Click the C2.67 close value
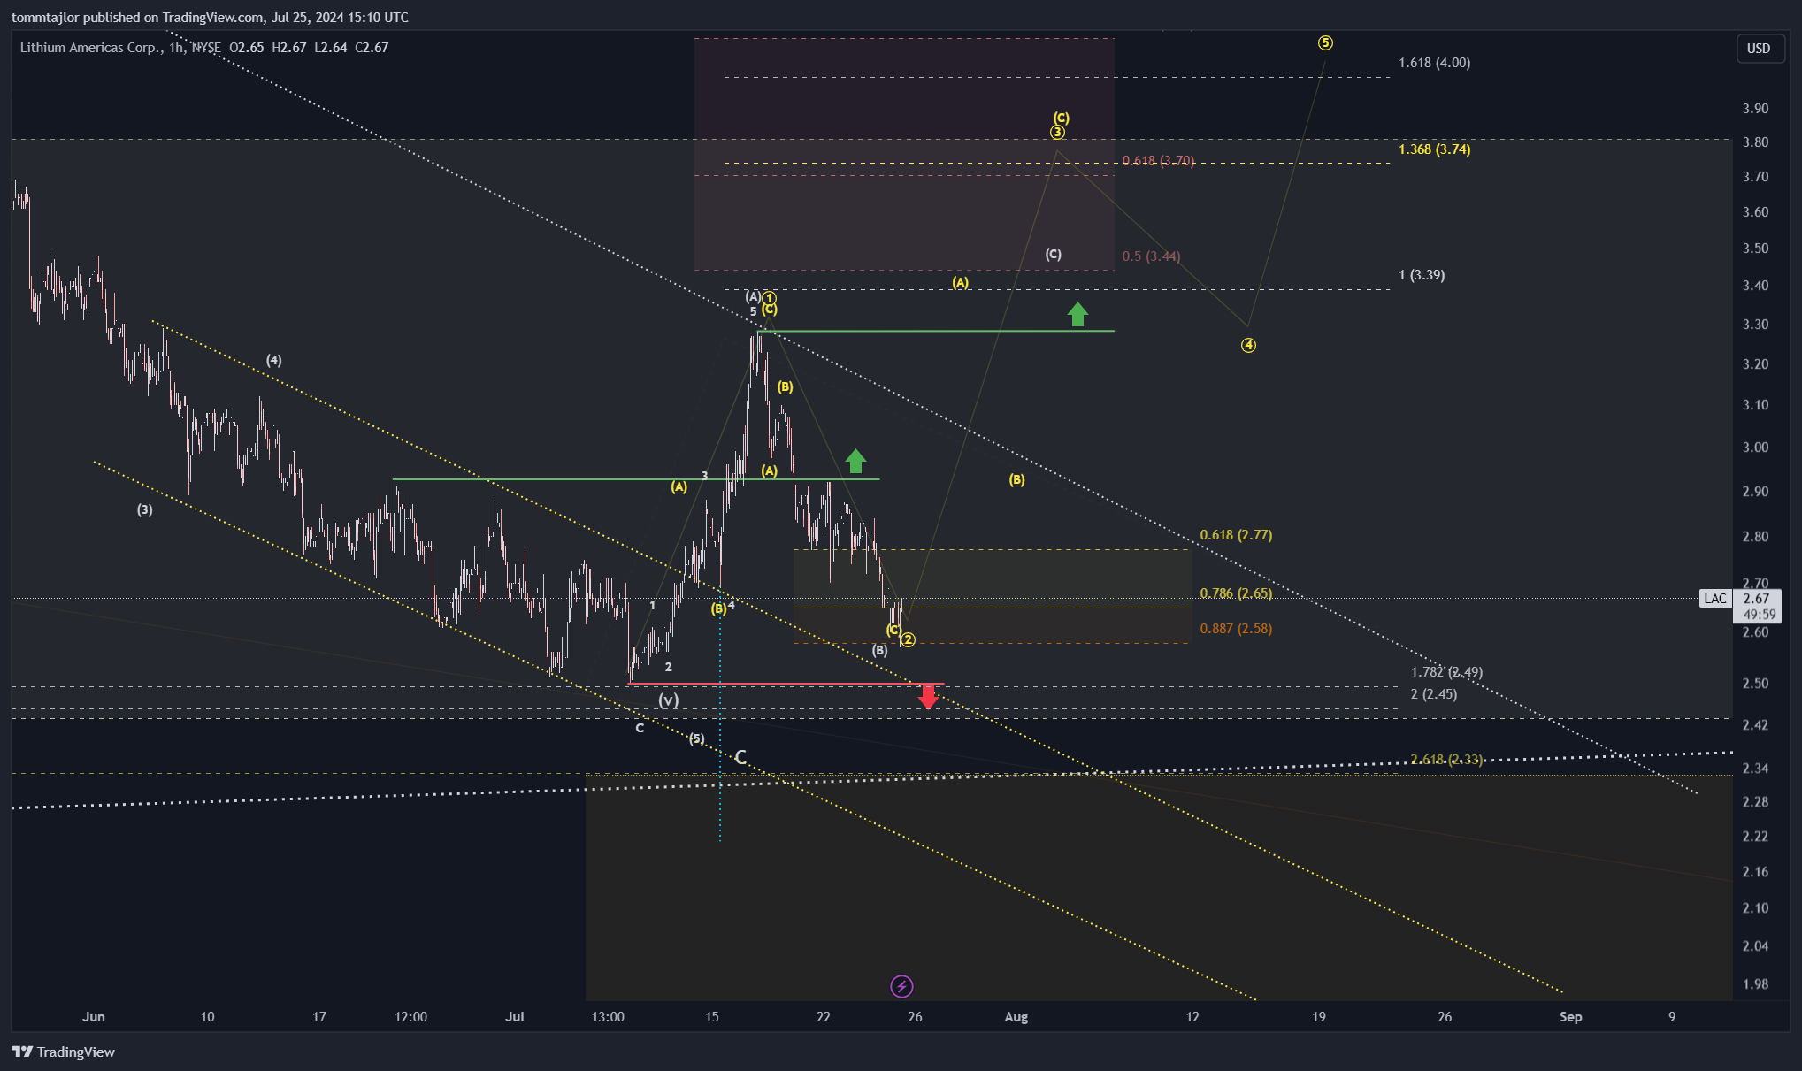This screenshot has width=1802, height=1071. coord(372,48)
